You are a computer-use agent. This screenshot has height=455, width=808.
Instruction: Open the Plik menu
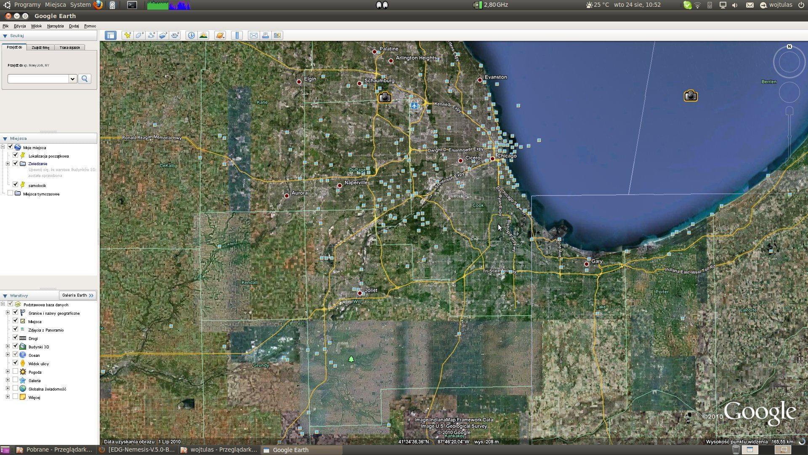click(x=5, y=26)
